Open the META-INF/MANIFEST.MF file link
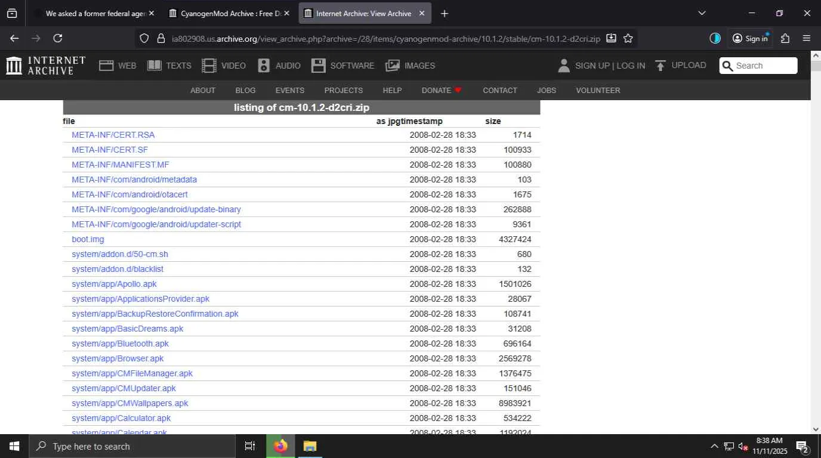This screenshot has height=458, width=821. click(121, 165)
